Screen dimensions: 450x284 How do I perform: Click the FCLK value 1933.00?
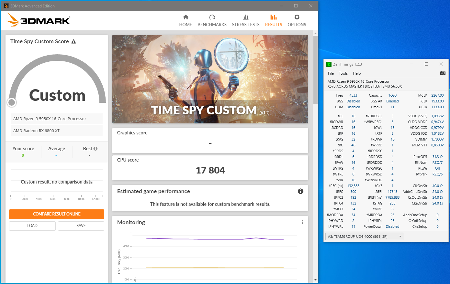pyautogui.click(x=437, y=101)
